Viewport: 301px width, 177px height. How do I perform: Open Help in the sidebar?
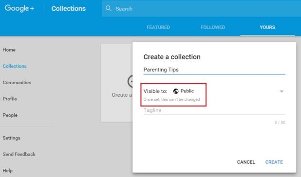(7, 171)
